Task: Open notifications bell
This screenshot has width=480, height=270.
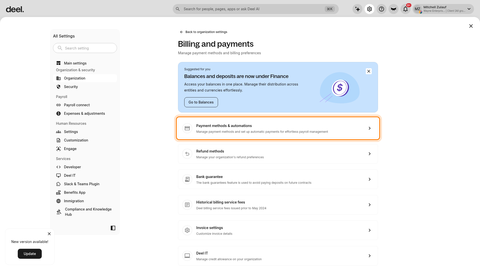Action: pyautogui.click(x=405, y=9)
